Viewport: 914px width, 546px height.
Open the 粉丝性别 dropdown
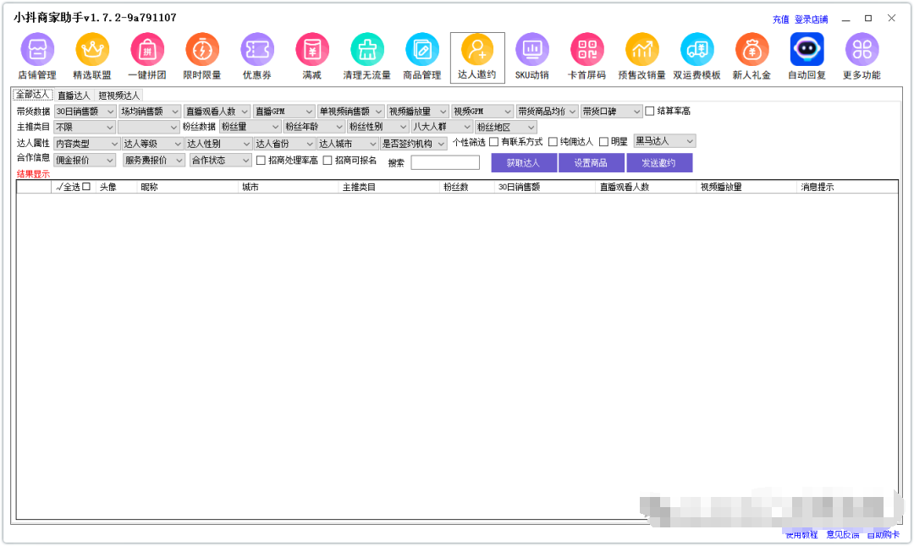(x=378, y=127)
